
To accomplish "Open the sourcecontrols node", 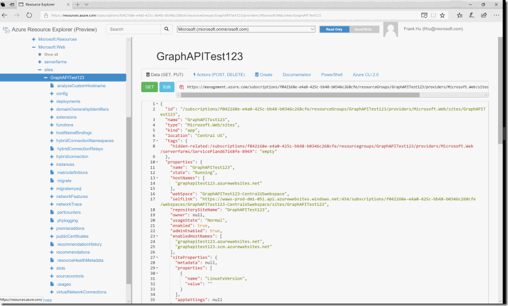I will (70, 276).
